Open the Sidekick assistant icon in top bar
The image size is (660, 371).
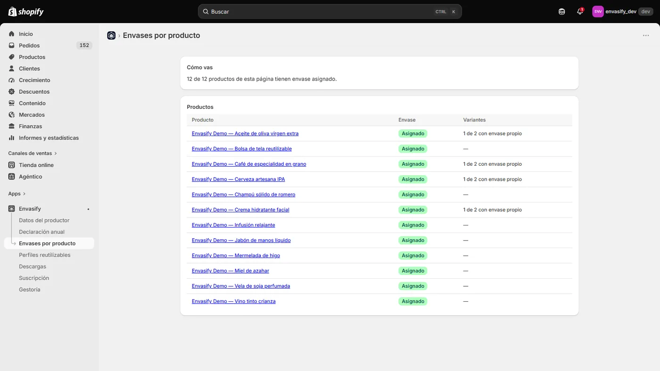click(561, 12)
